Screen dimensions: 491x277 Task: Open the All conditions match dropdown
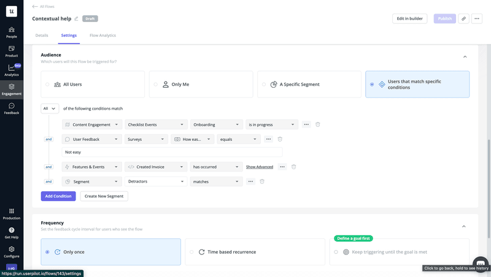point(50,108)
